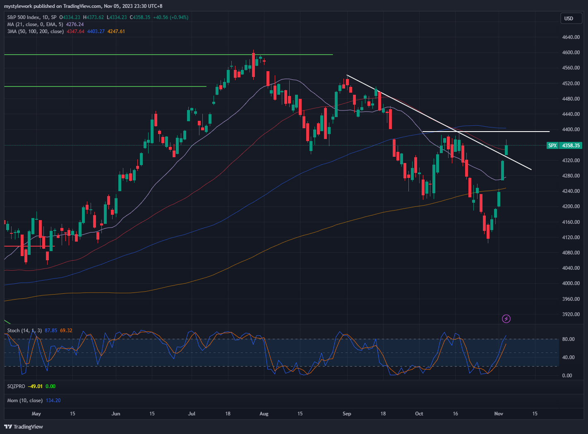Select the Mom (10, close) indicator label
588x434 pixels.
click(x=25, y=400)
